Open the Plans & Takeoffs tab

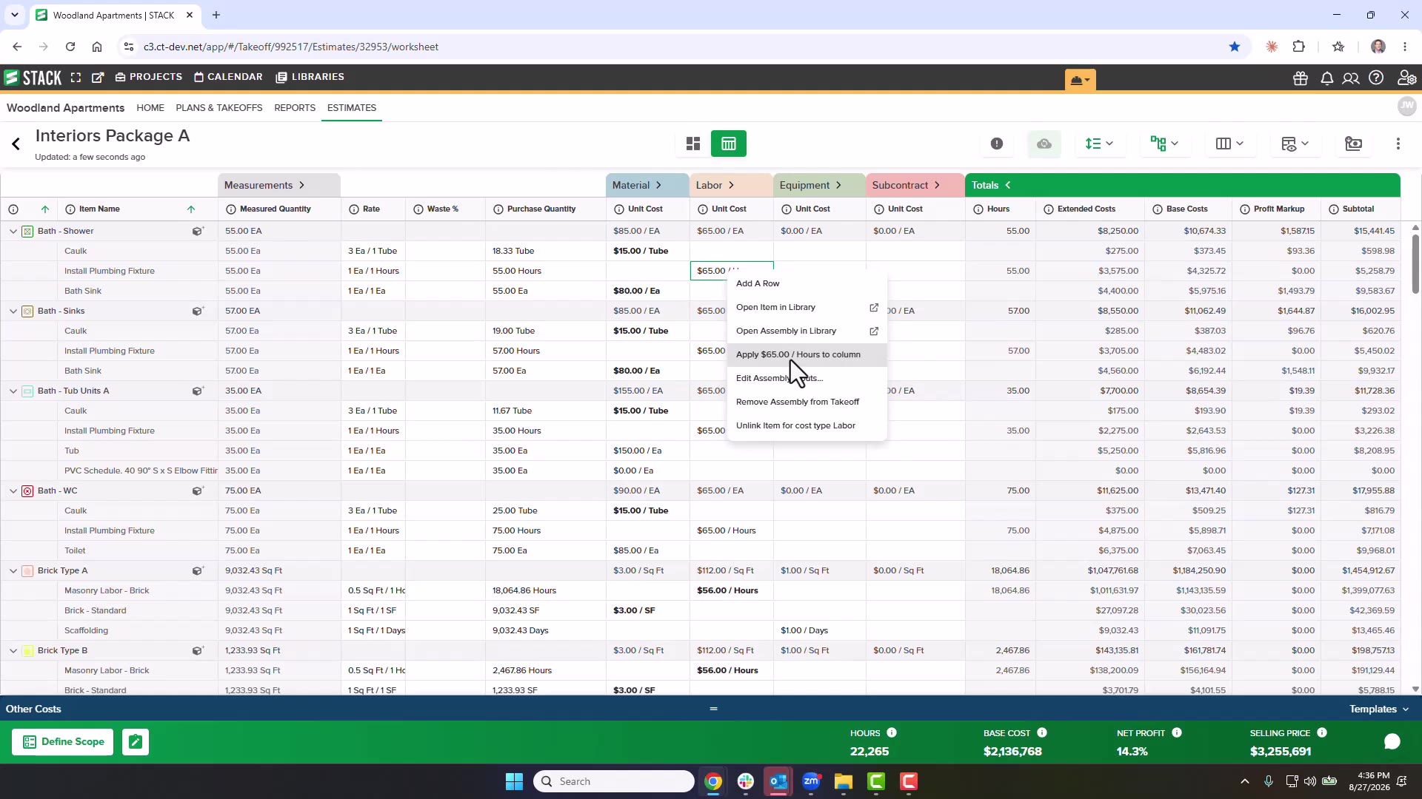(x=219, y=108)
